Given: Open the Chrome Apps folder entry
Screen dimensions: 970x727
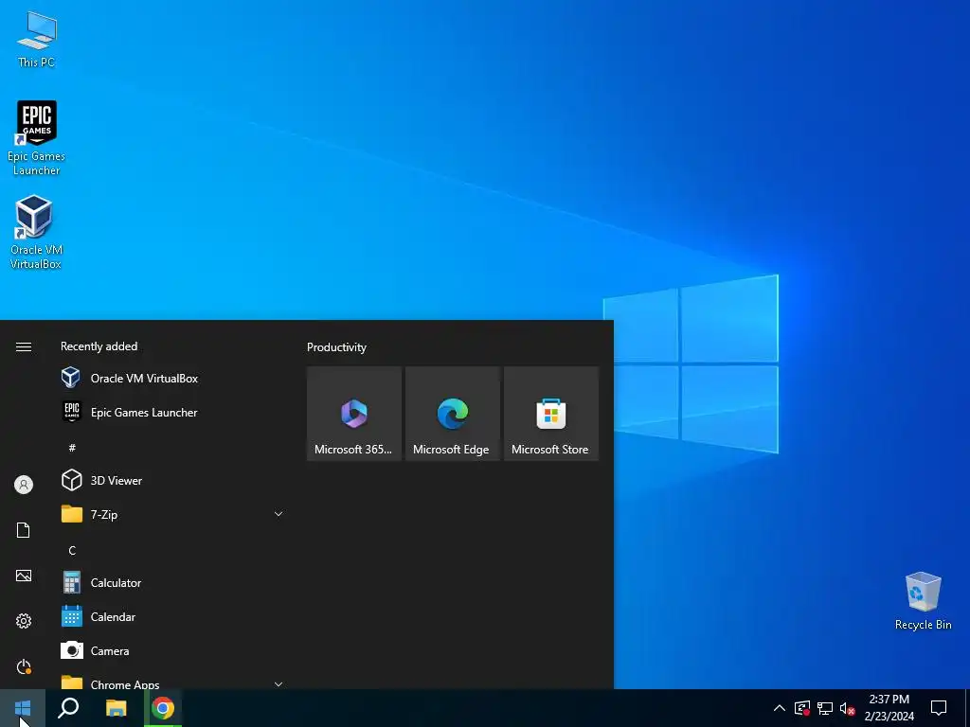Looking at the screenshot, I should click(x=173, y=680).
